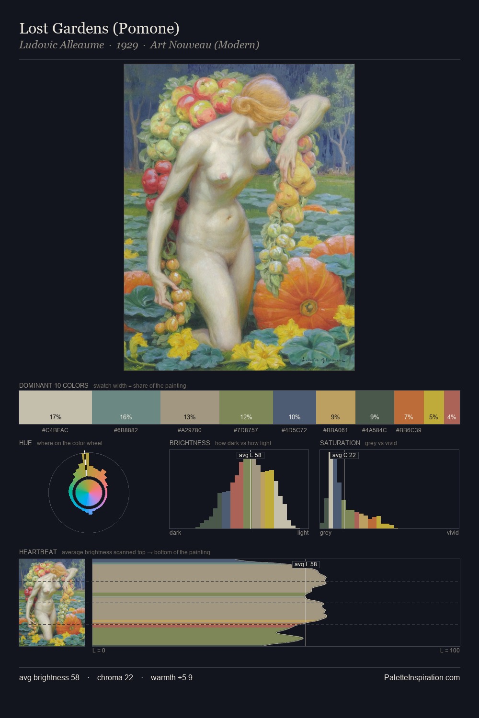Click the brightness histogram chart
This screenshot has height=718, width=479.
click(x=239, y=489)
